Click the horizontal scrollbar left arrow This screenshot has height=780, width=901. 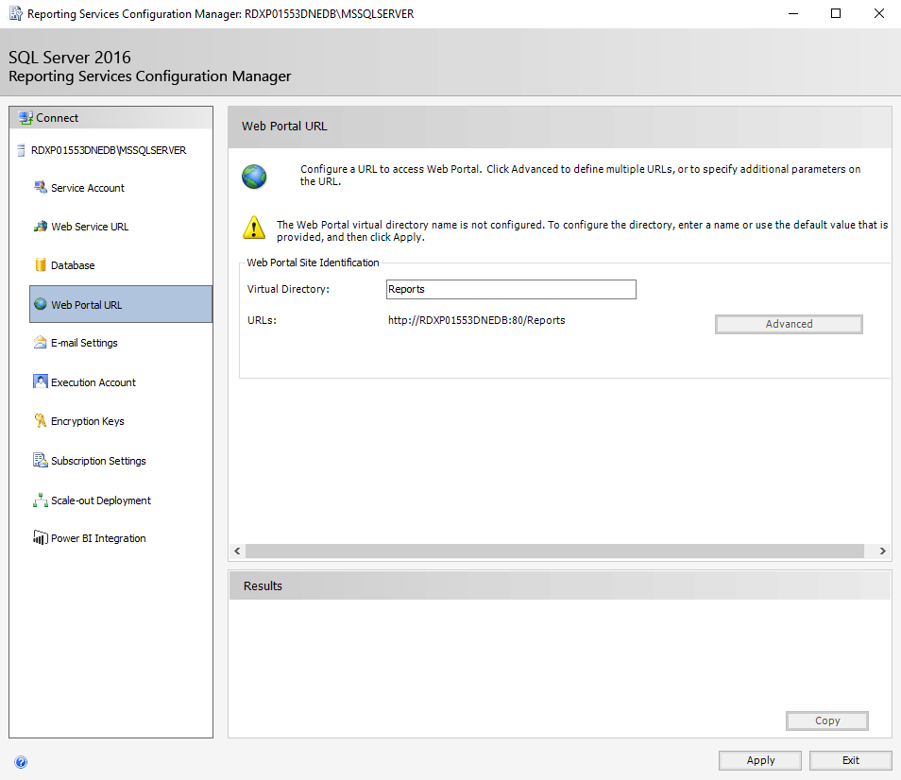pos(237,551)
